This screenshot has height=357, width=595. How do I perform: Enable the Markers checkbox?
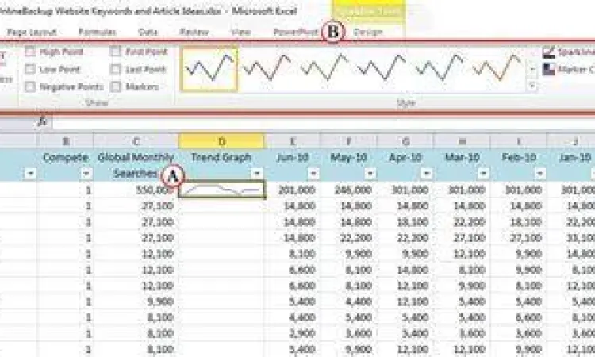click(115, 87)
